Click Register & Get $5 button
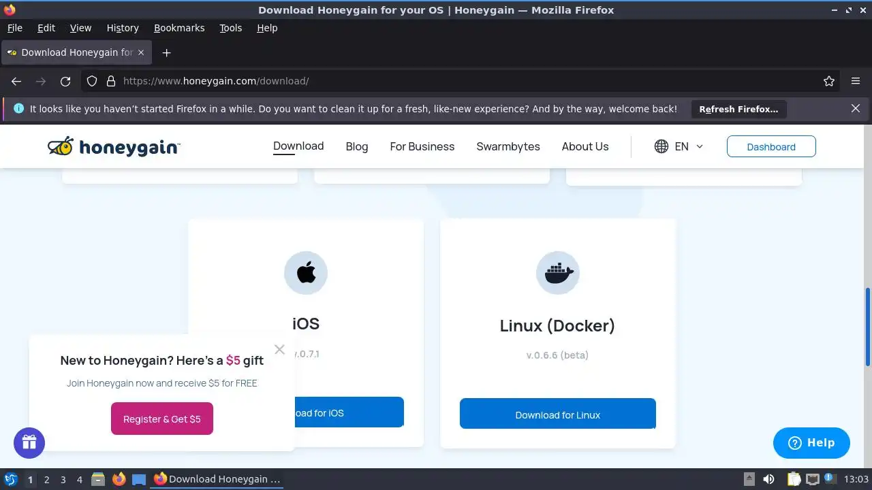872x490 pixels. [162, 419]
